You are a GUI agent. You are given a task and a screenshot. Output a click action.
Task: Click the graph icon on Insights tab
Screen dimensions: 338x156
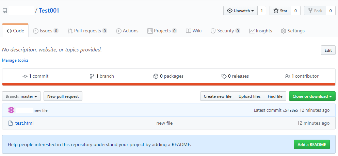click(252, 31)
